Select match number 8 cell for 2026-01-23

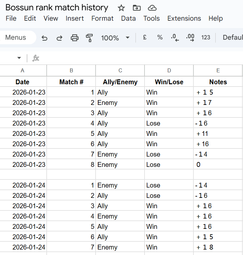point(71,164)
